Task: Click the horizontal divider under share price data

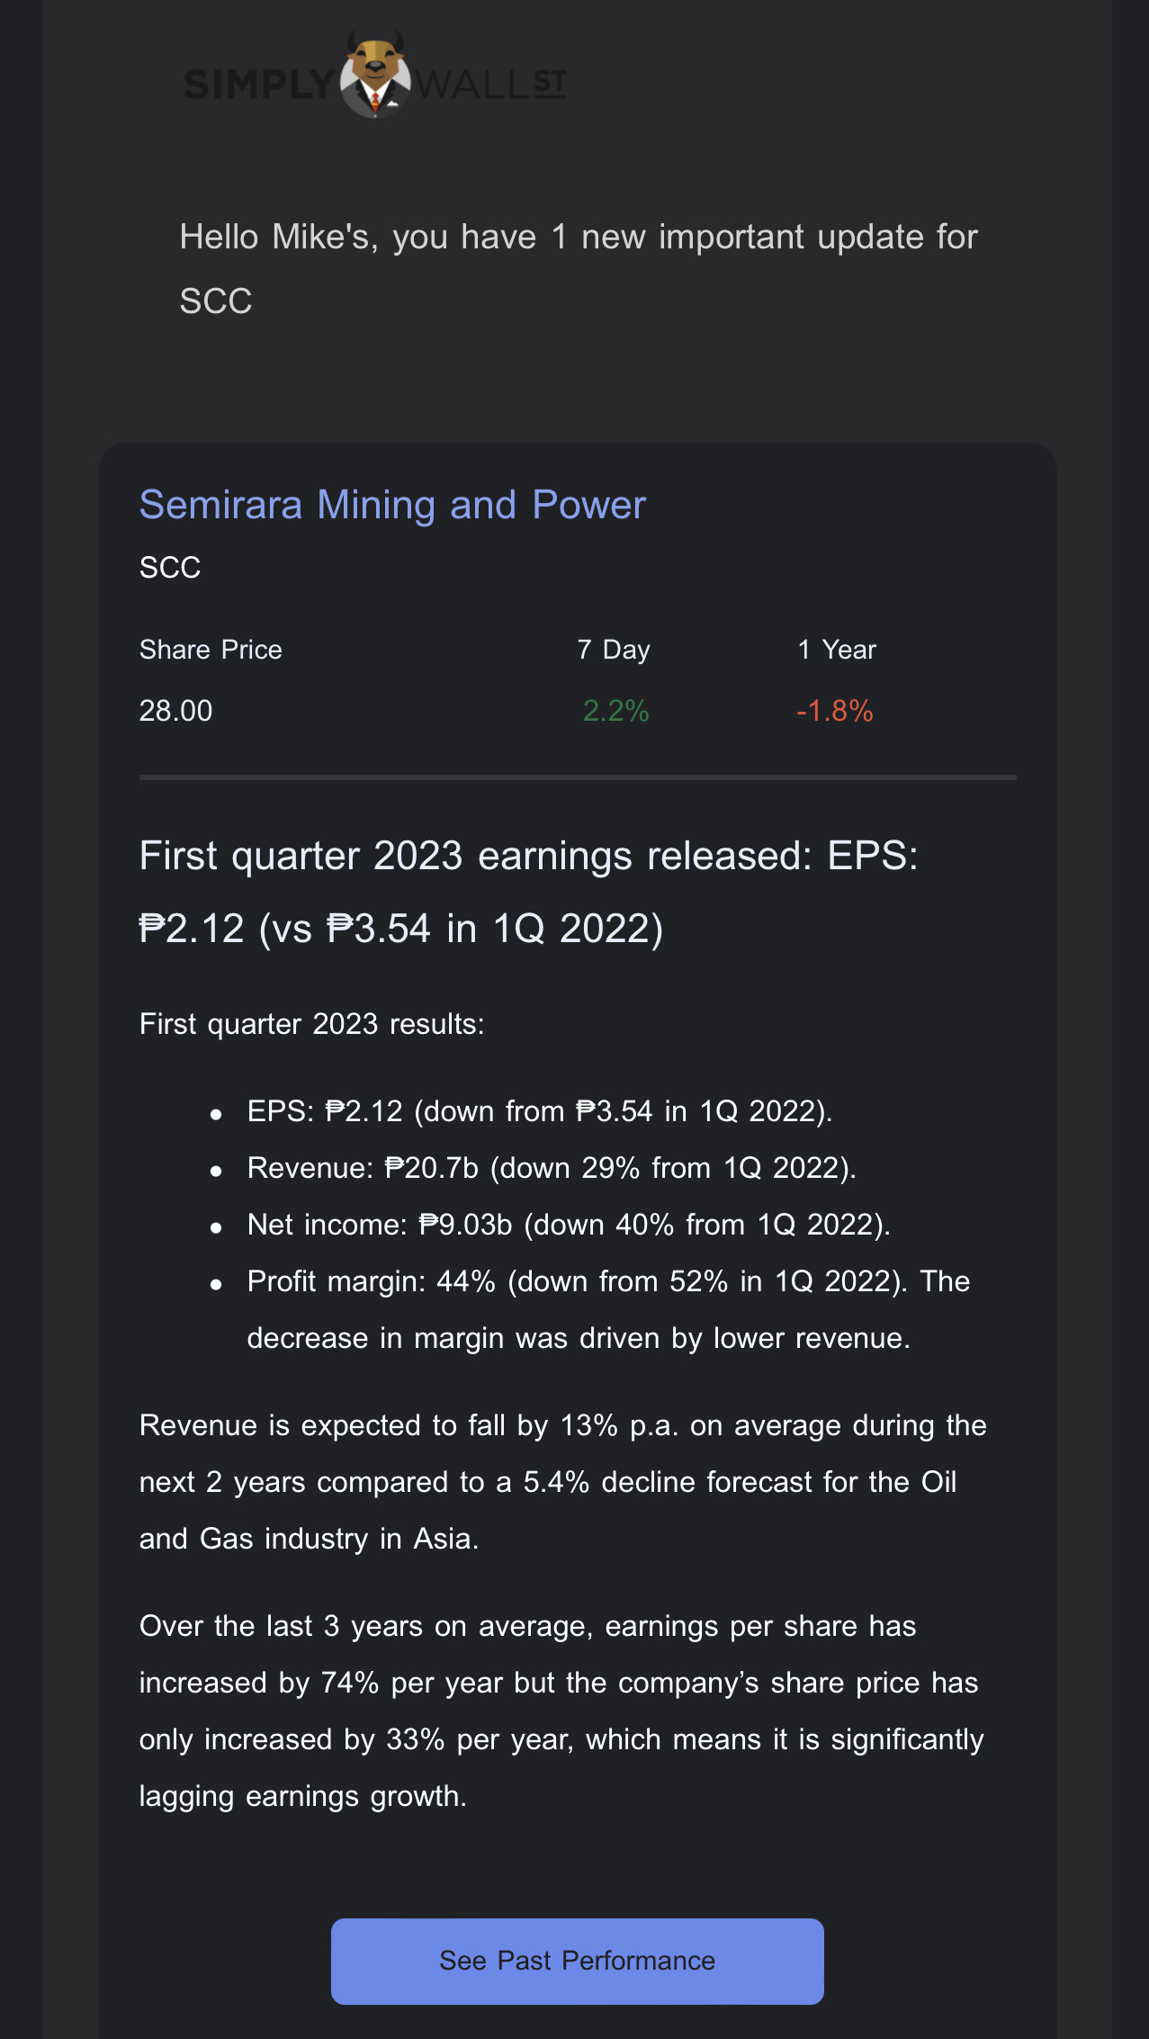Action: [x=577, y=776]
